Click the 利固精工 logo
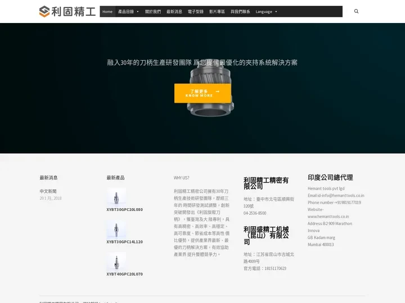The height and width of the screenshot is (303, 405). click(x=67, y=12)
